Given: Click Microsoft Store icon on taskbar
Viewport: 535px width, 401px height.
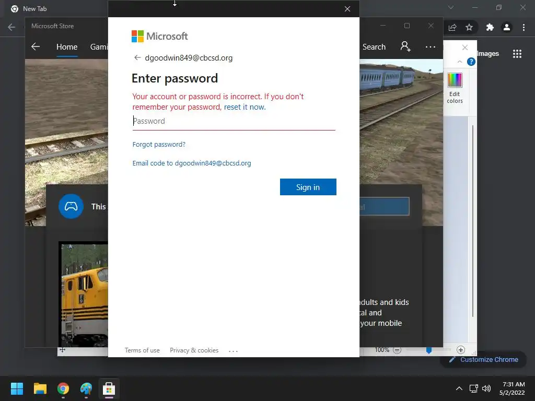Looking at the screenshot, I should 109,388.
